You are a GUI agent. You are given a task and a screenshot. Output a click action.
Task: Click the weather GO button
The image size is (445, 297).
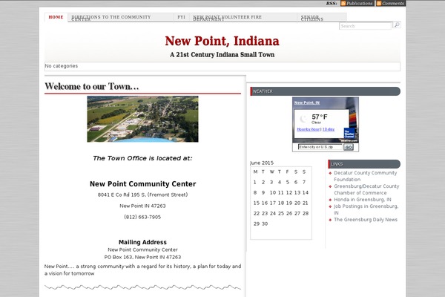tap(349, 147)
